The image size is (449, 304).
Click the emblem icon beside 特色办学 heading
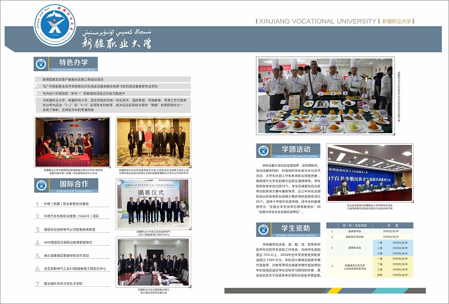(x=42, y=64)
